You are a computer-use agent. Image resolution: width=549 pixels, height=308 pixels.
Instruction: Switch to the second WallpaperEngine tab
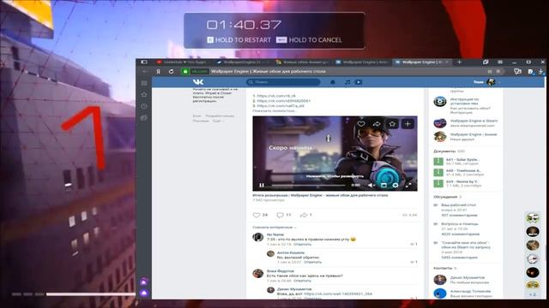242,62
